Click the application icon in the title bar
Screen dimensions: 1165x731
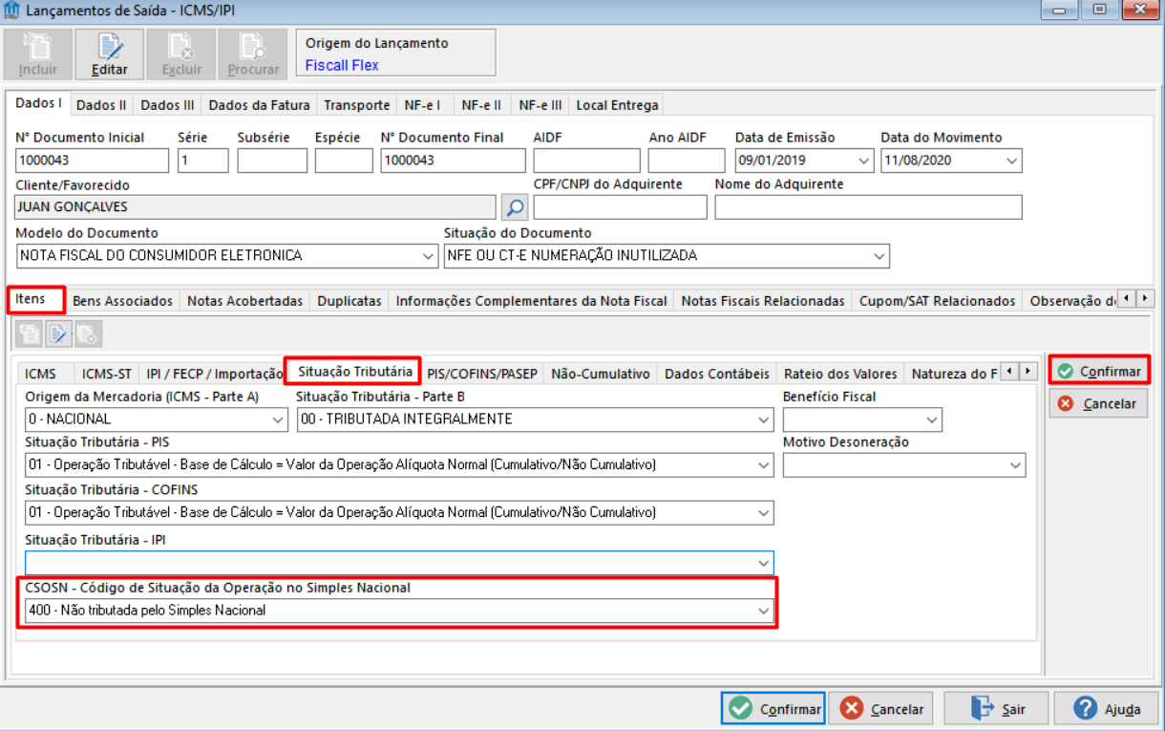tap(11, 11)
